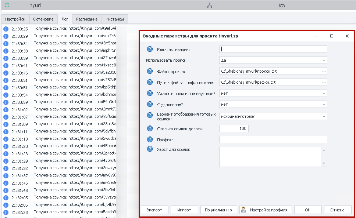Click info icon of 21:30:25 log entry
The height and width of the screenshot is (218, 356).
click(x=6, y=29)
